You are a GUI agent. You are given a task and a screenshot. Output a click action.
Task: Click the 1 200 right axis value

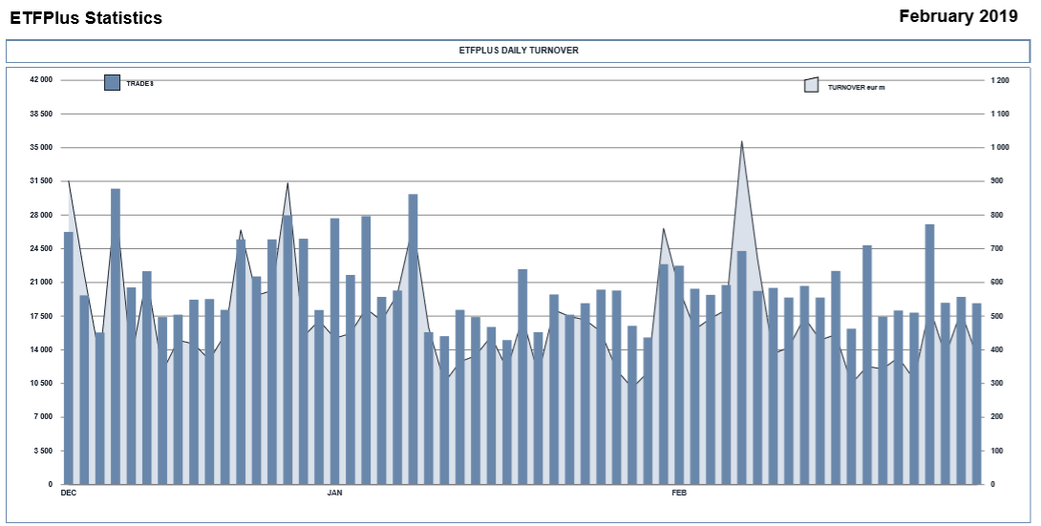coord(1000,80)
